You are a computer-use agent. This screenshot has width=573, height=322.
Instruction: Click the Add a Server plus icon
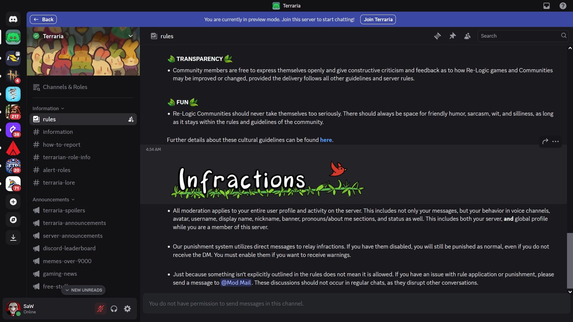13,202
